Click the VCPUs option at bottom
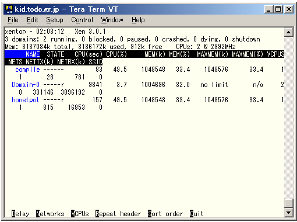Image resolution: width=297 pixels, height=222 pixels. click(80, 214)
